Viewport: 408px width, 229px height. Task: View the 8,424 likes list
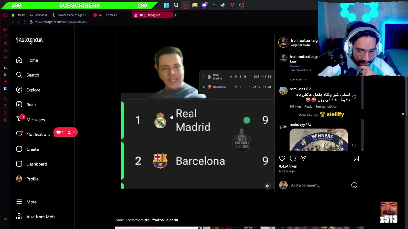(x=288, y=166)
